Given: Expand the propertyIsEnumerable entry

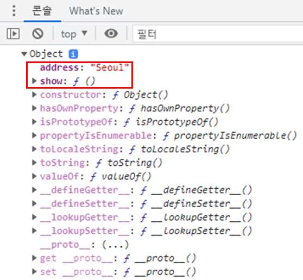Looking at the screenshot, I should point(34,135).
